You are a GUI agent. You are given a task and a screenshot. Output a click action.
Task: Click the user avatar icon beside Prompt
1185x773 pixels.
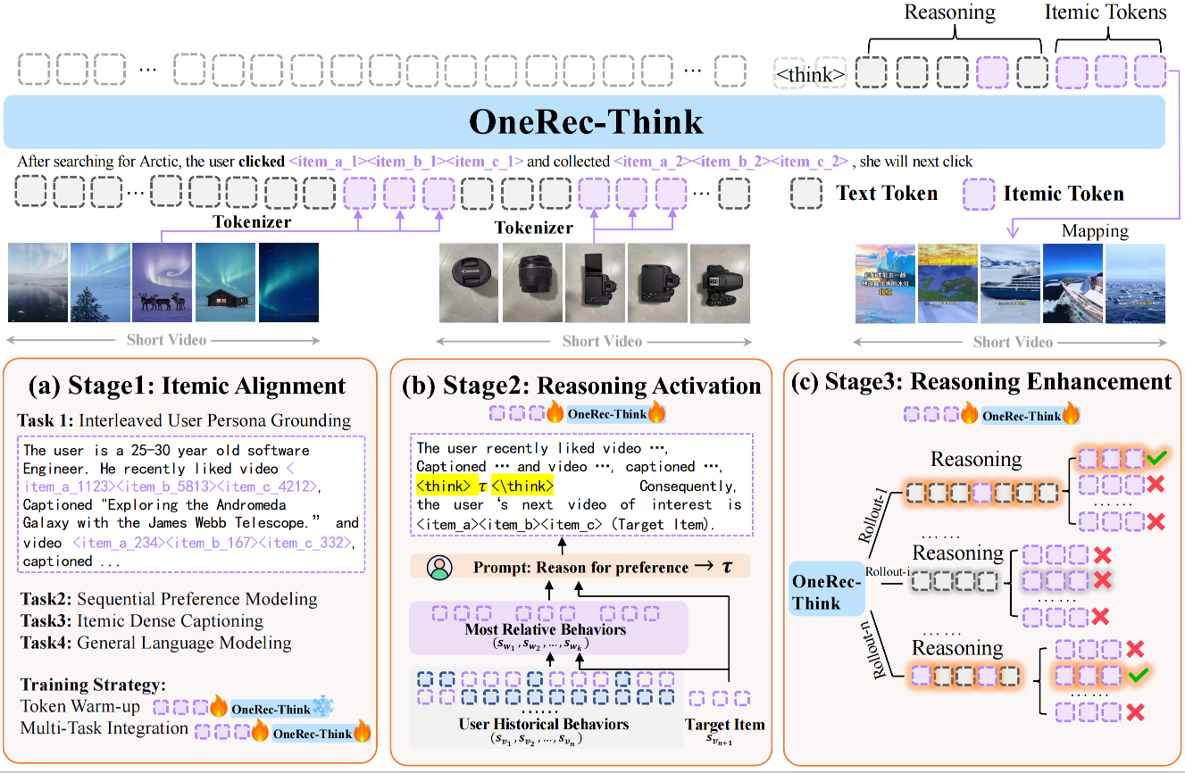[439, 568]
